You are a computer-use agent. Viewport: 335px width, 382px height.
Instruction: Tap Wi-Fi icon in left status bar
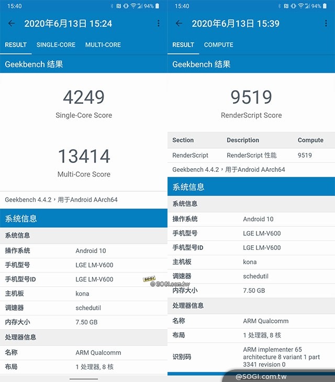pyautogui.click(x=133, y=6)
